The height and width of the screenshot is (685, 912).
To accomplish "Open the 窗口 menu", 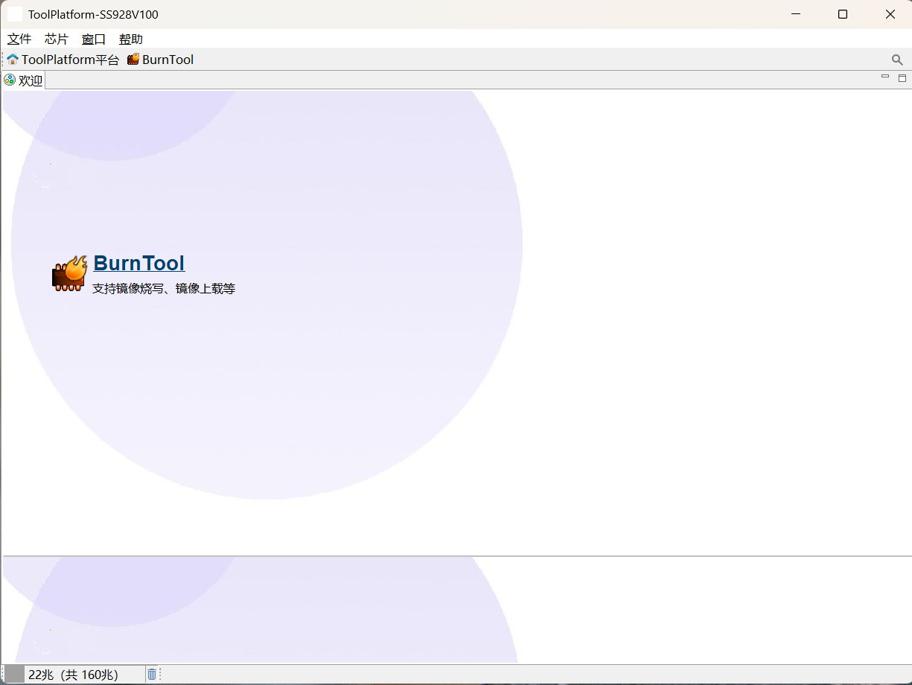I will pyautogui.click(x=94, y=39).
